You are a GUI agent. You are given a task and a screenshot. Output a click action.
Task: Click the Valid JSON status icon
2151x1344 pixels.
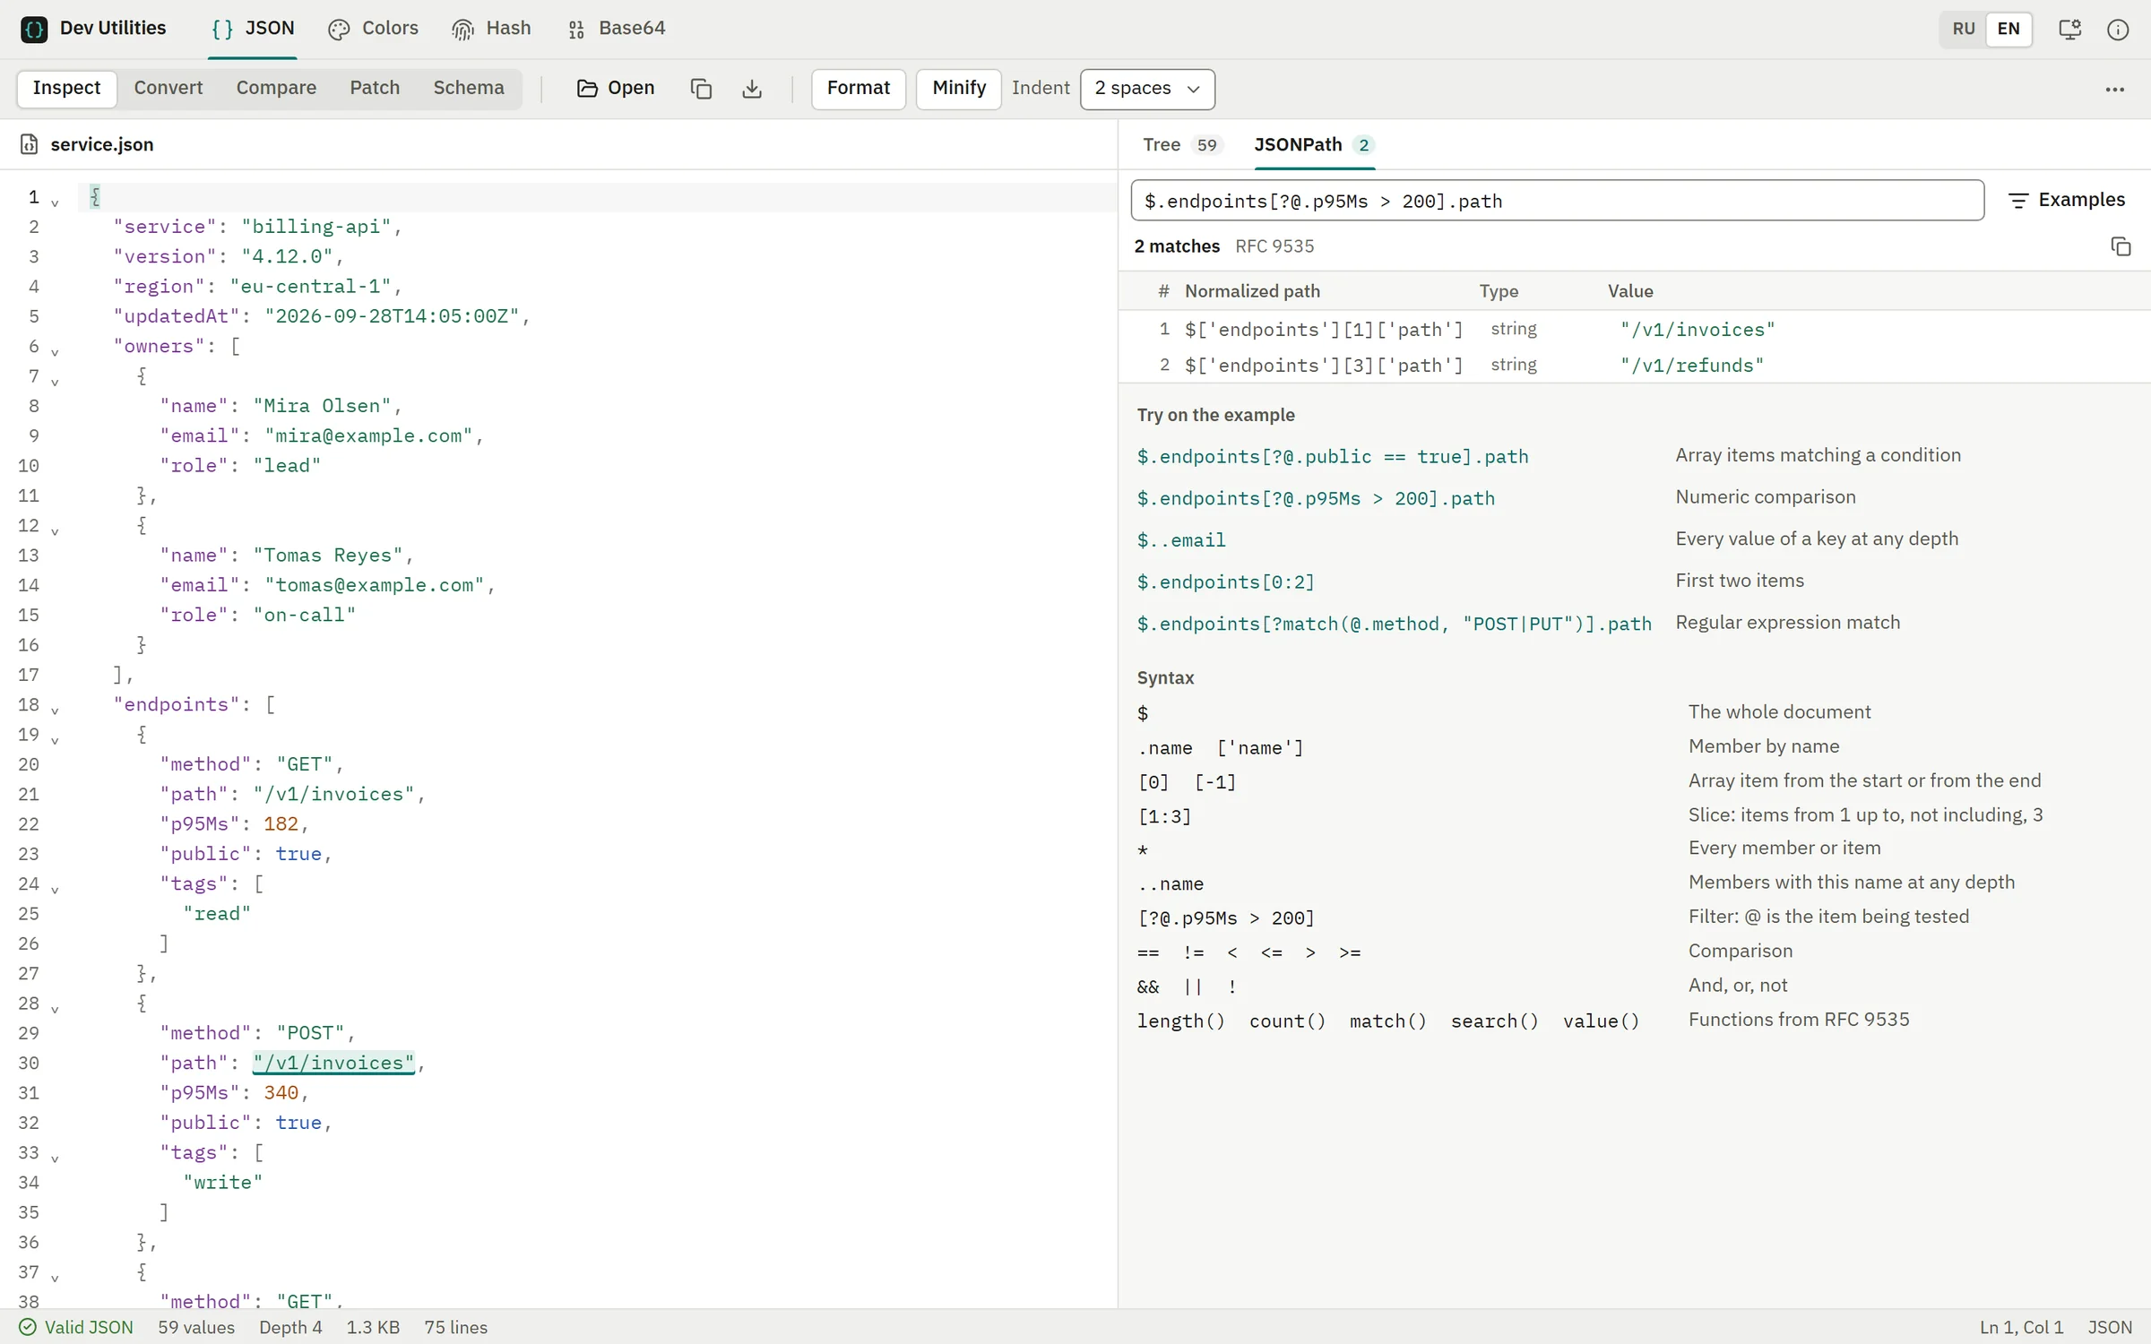pos(28,1327)
